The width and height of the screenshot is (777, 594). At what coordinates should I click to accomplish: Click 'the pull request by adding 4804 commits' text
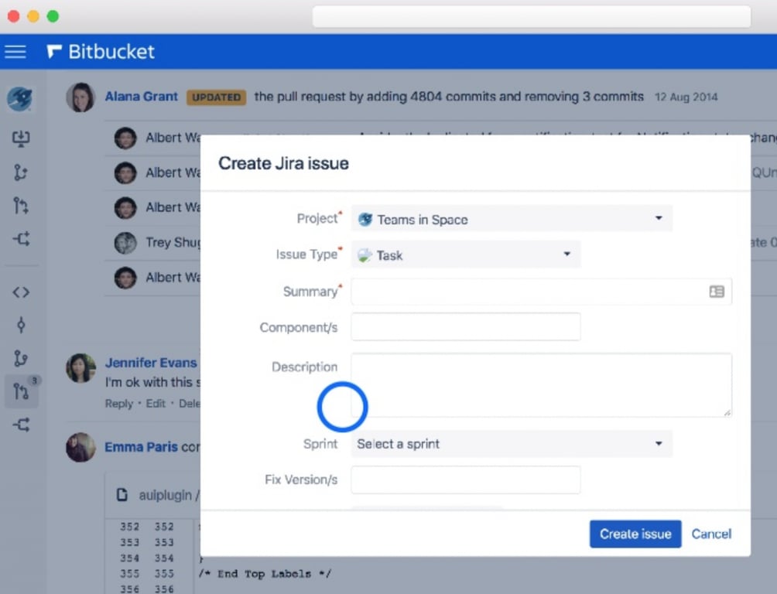click(x=375, y=97)
